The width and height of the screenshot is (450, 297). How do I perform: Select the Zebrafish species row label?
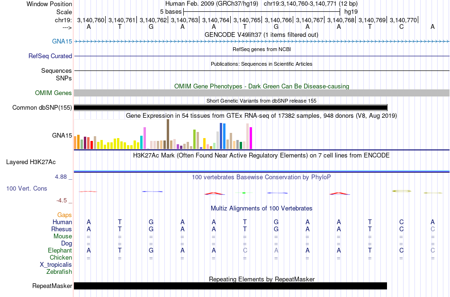click(59, 271)
